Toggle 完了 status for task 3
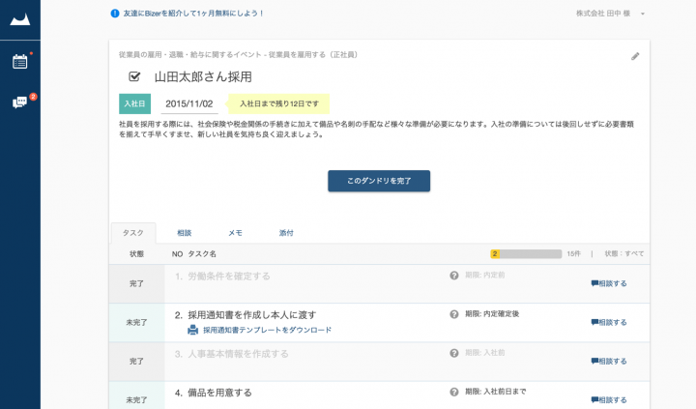696x409 pixels. click(x=136, y=362)
